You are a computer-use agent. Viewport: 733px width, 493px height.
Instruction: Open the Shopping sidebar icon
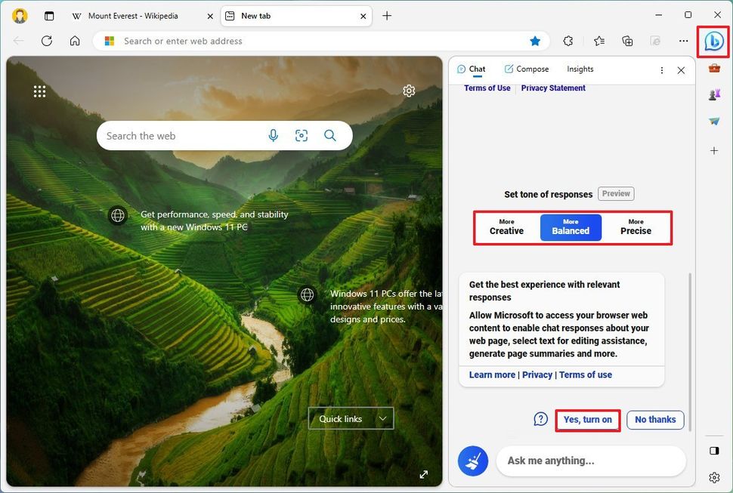713,67
